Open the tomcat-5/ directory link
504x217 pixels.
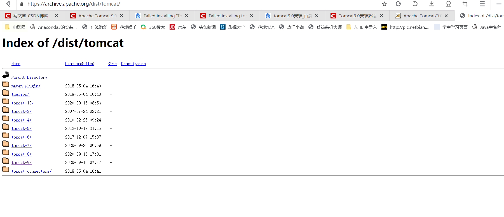[x=22, y=128]
